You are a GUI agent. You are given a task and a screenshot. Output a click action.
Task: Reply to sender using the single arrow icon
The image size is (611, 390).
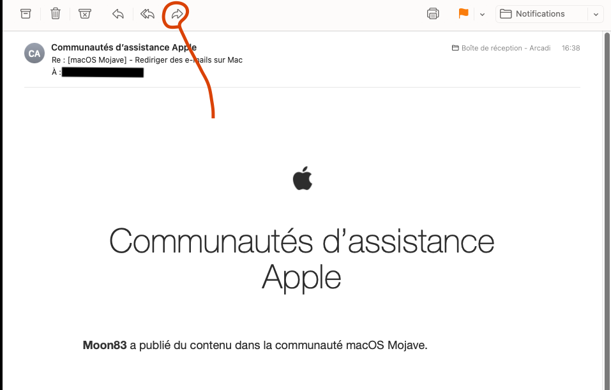(x=117, y=14)
